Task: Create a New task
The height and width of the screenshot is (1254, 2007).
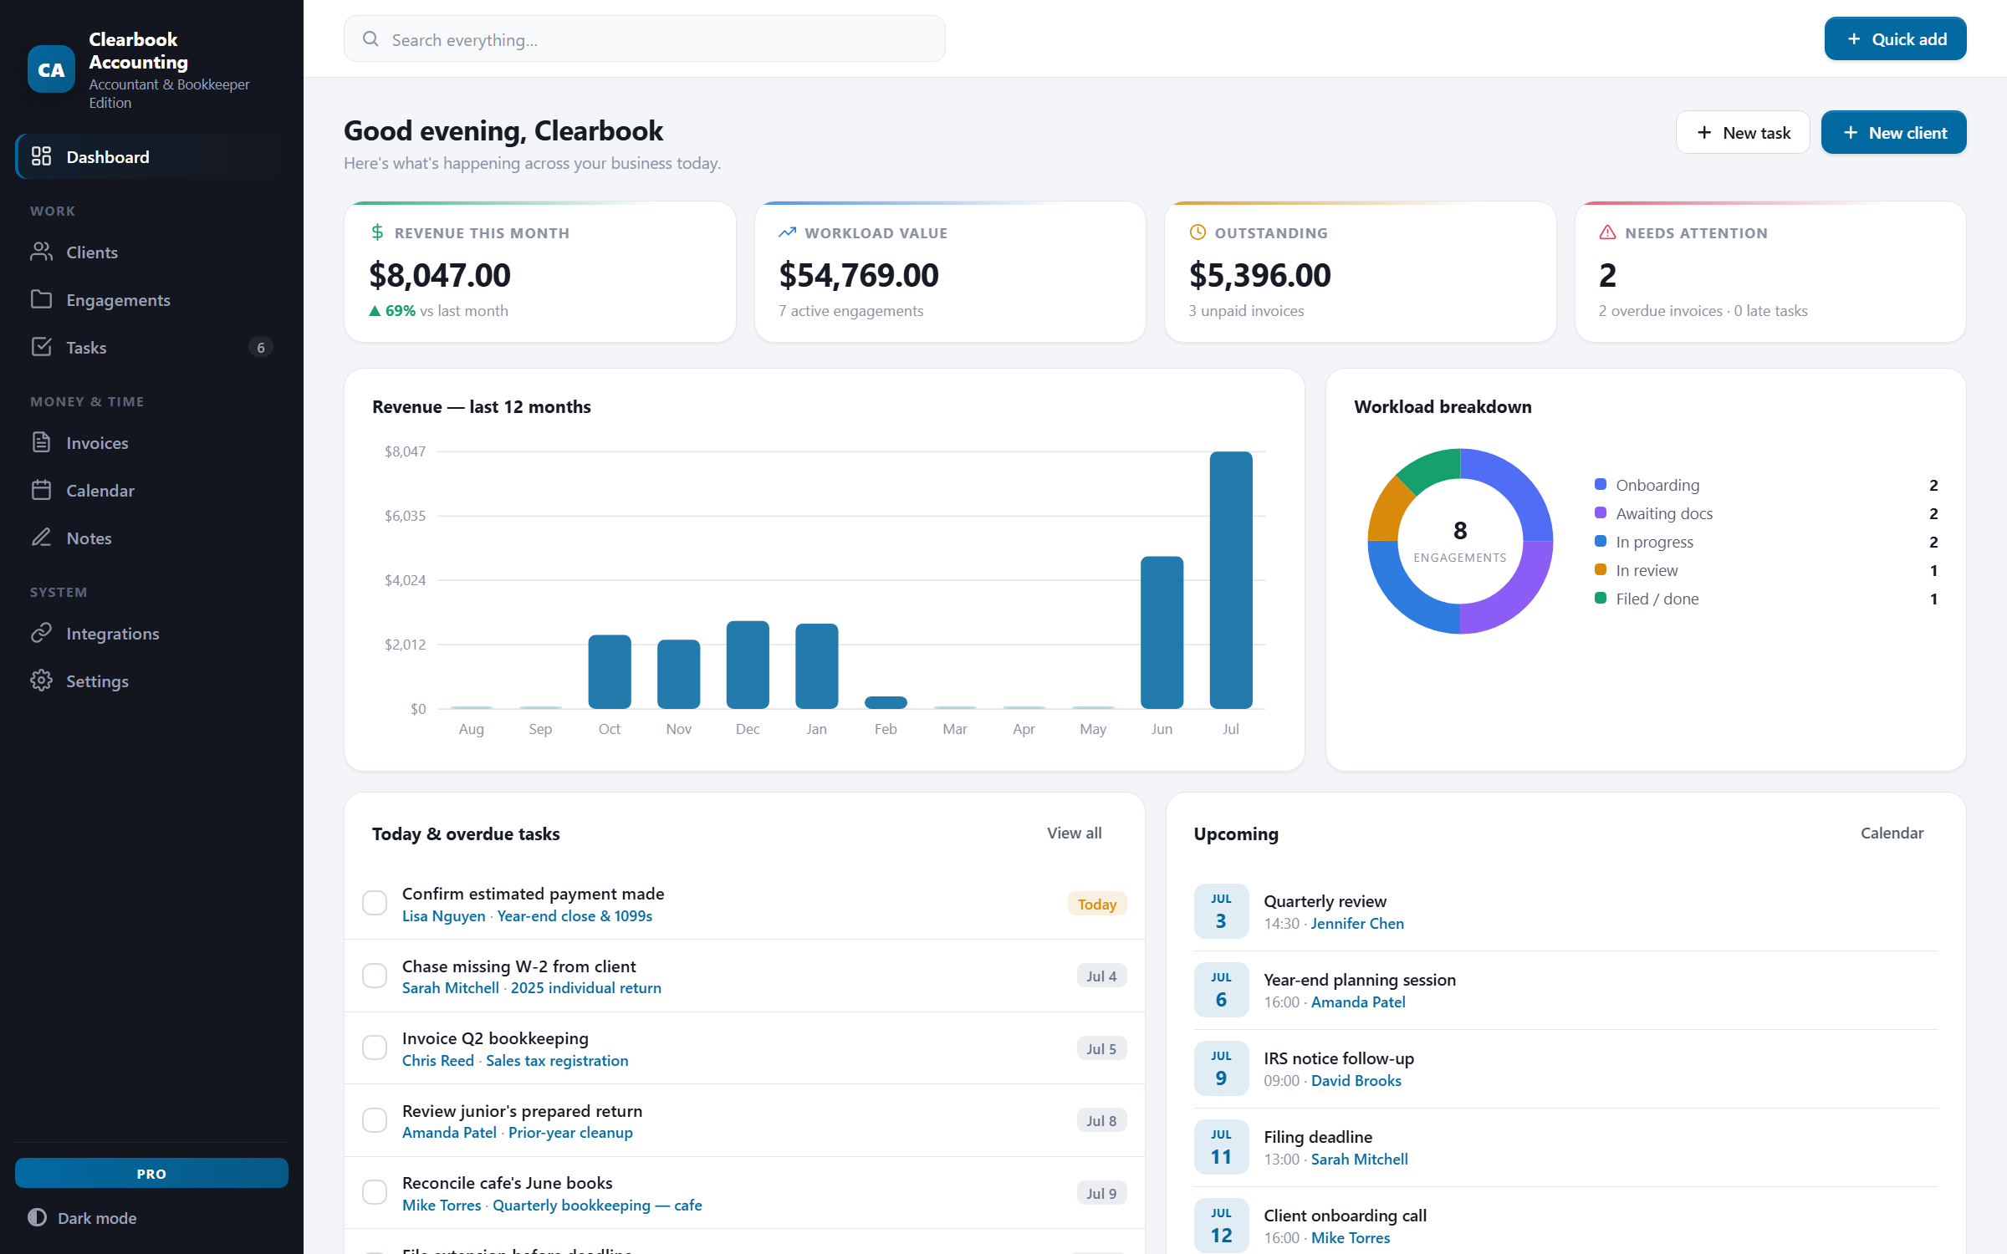Action: click(x=1743, y=132)
